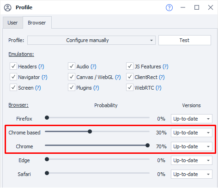218x188 pixels.
Task: Click the Test button
Action: 185,40
